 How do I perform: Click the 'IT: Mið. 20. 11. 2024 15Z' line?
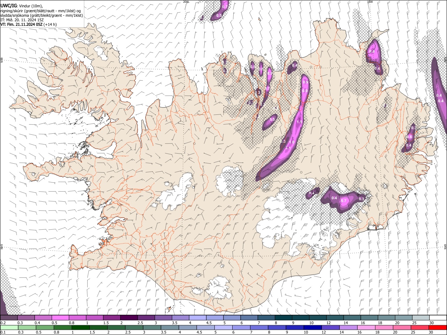(x=22, y=20)
